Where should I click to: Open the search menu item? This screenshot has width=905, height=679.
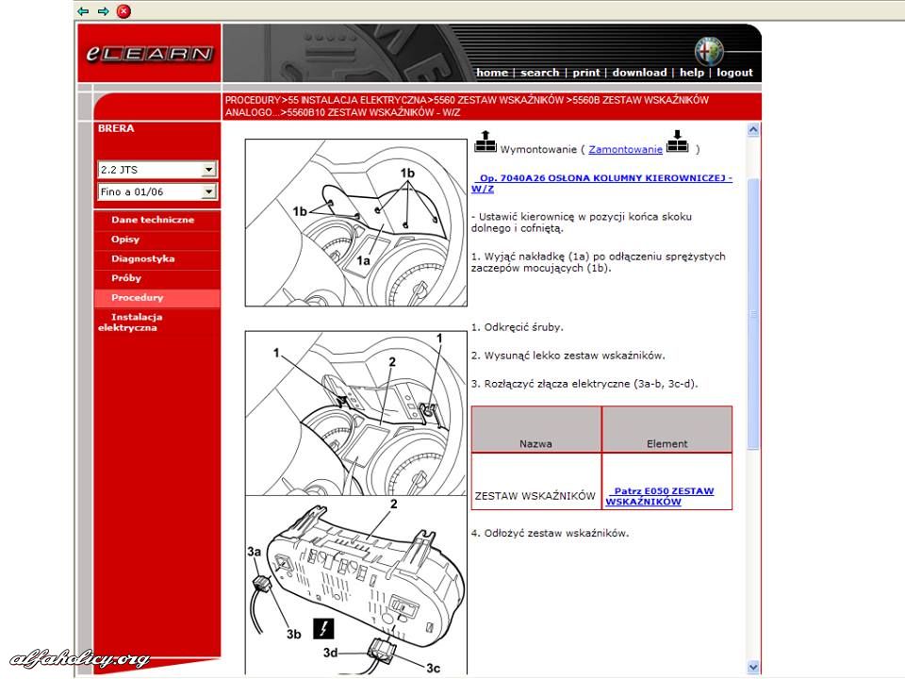(539, 73)
